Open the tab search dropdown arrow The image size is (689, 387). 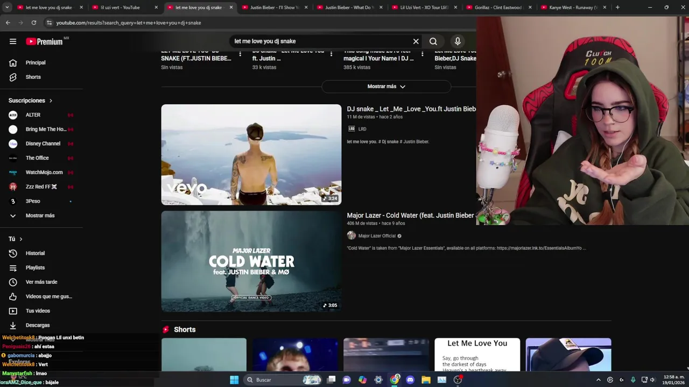6,8
